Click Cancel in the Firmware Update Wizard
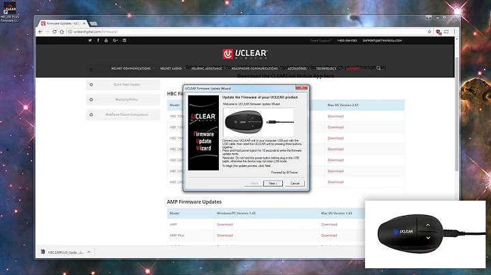 click(x=295, y=183)
